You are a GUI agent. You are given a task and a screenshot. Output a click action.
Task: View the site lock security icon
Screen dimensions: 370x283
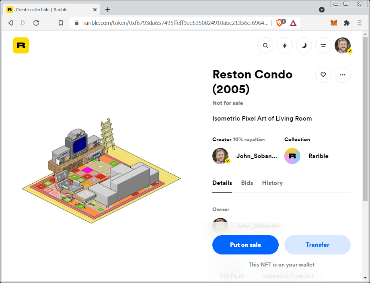click(x=76, y=23)
